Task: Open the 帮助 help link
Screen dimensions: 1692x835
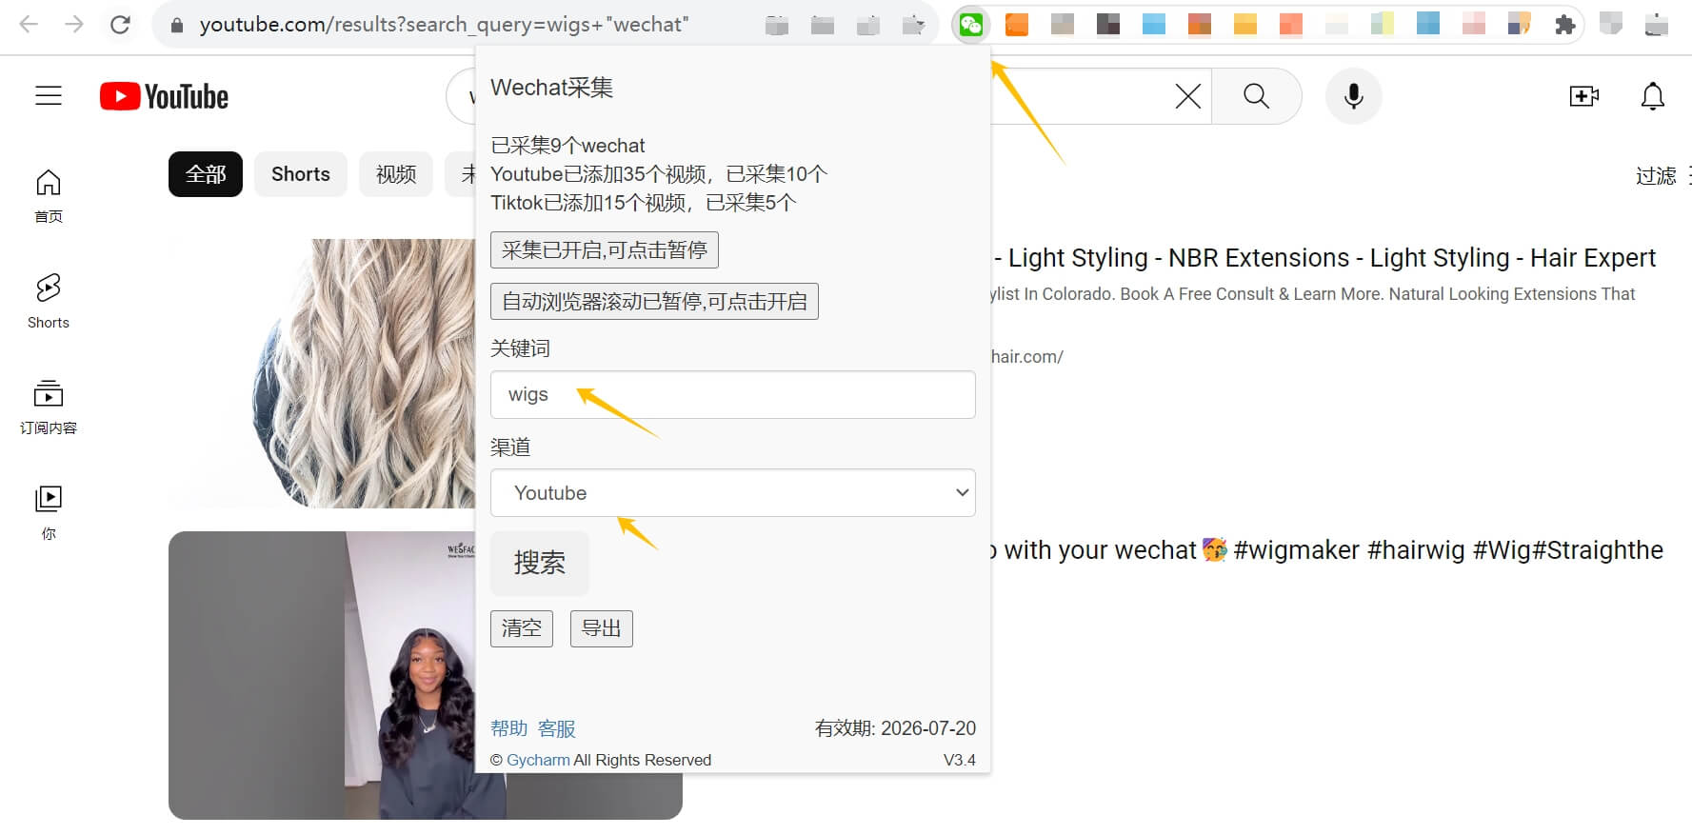Action: tap(509, 728)
